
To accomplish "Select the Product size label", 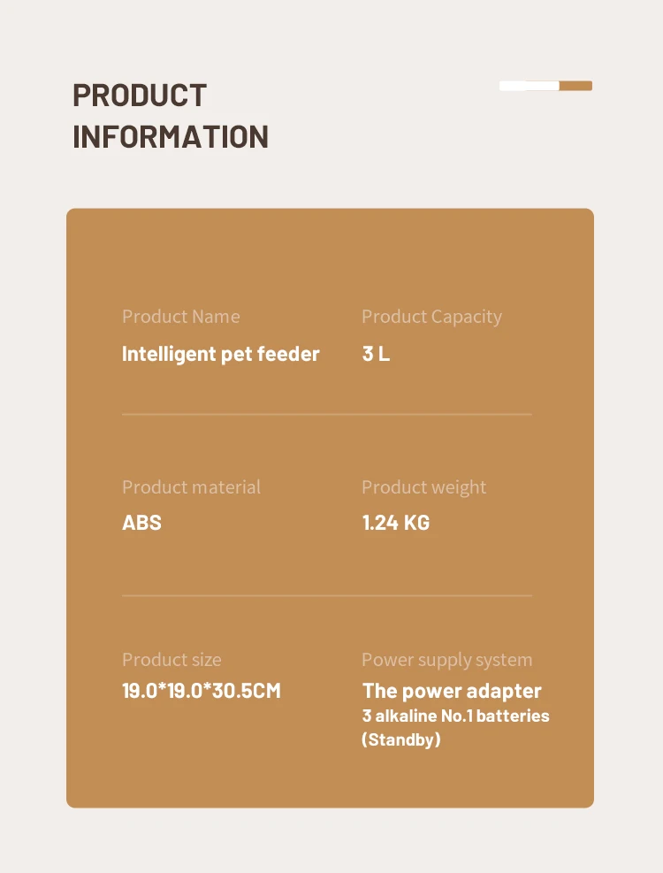I will pos(171,660).
